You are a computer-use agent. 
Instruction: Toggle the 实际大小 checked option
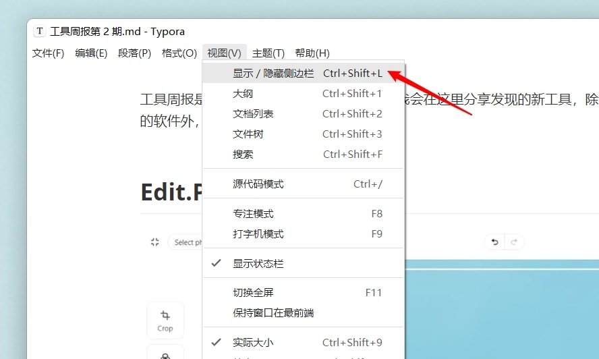(x=304, y=342)
